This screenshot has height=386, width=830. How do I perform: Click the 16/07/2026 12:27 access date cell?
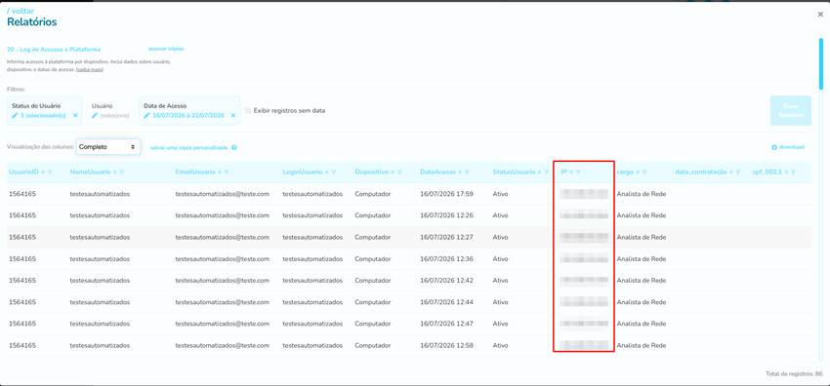[x=446, y=237]
